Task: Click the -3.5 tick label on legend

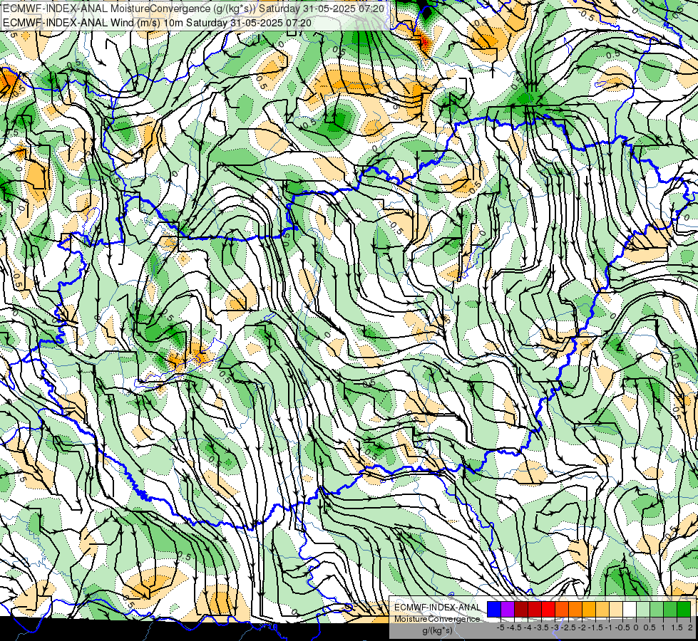Action: (541, 627)
